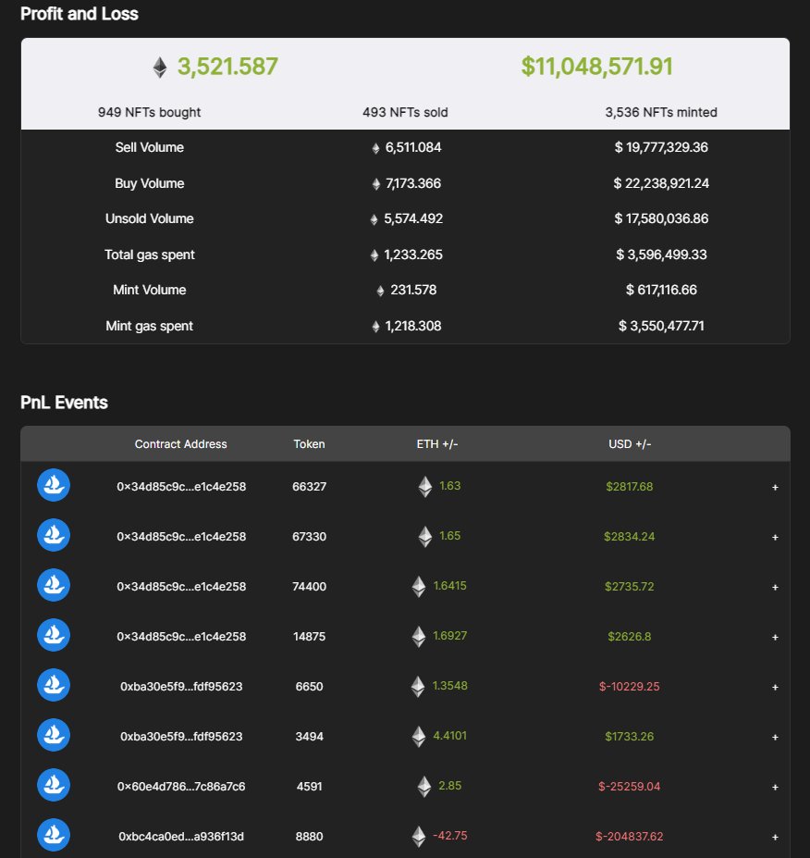Click Ethereum icon next to 1.3548 value

[418, 686]
